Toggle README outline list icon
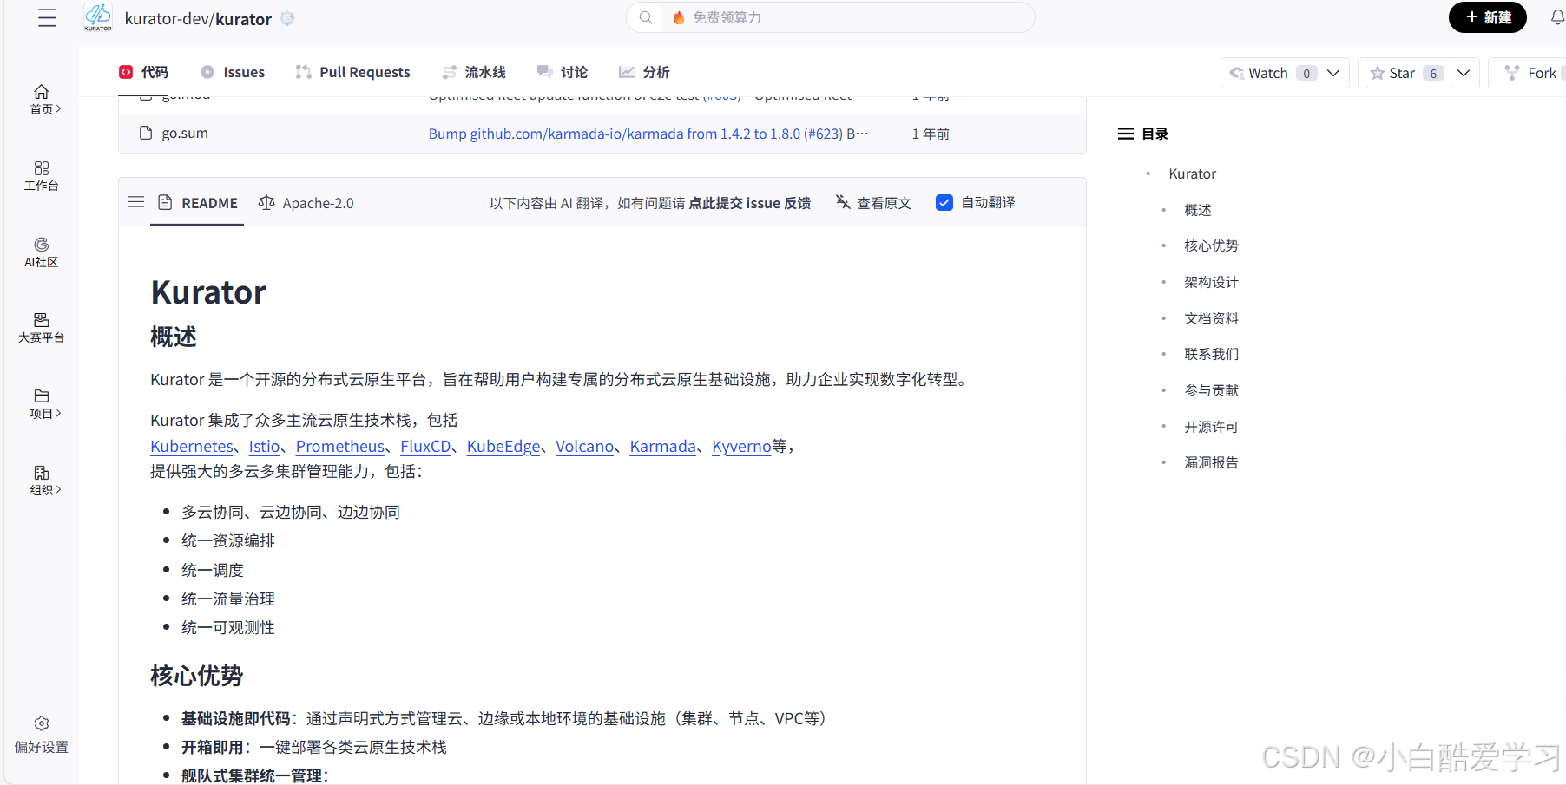 click(x=136, y=202)
